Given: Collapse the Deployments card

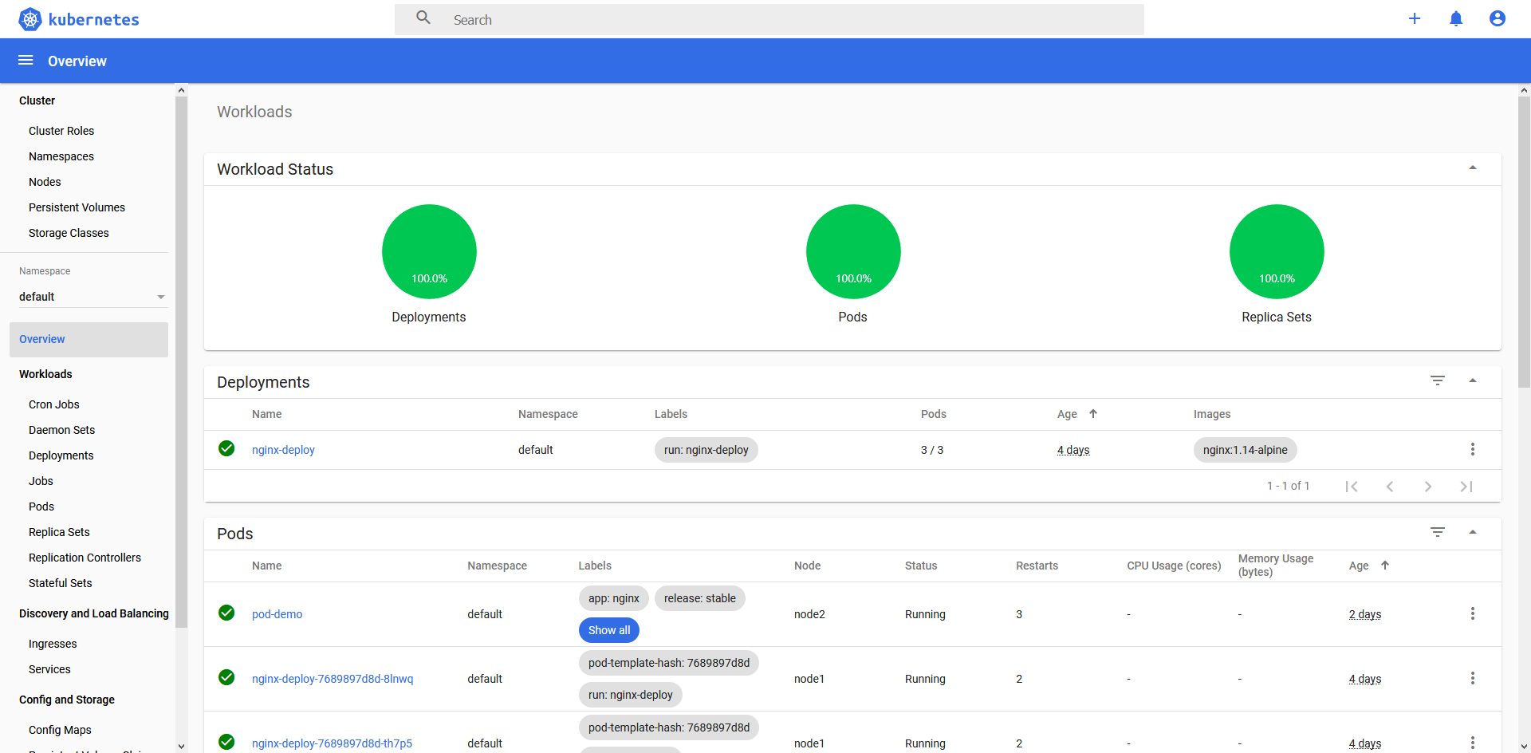Looking at the screenshot, I should [x=1473, y=380].
